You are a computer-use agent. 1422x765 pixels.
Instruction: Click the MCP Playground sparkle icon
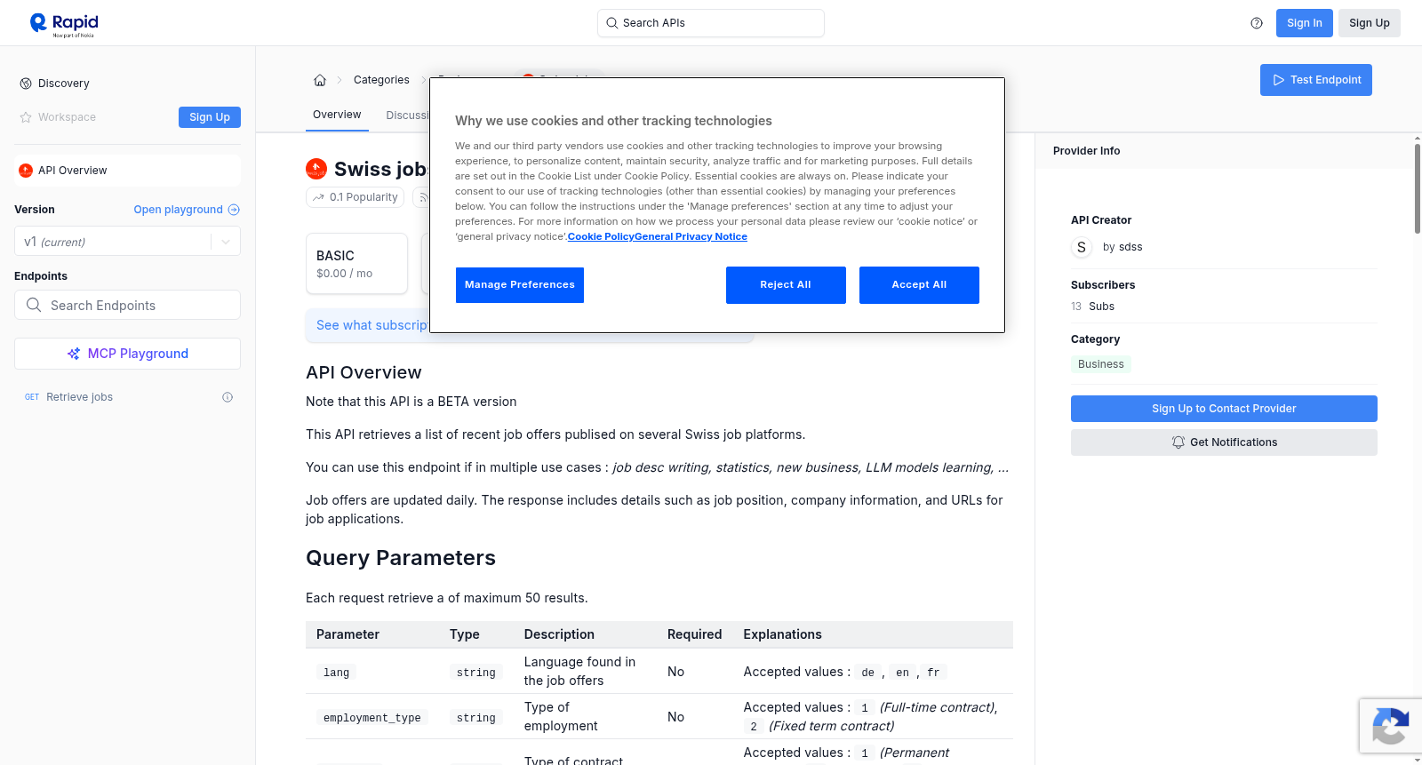(74, 354)
